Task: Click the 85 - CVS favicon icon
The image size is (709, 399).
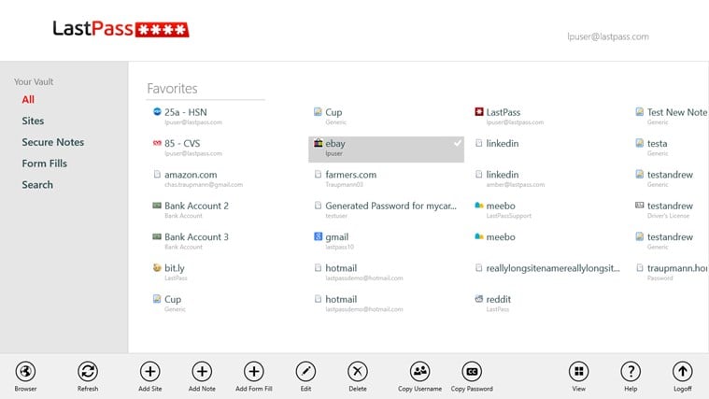Action: click(157, 143)
